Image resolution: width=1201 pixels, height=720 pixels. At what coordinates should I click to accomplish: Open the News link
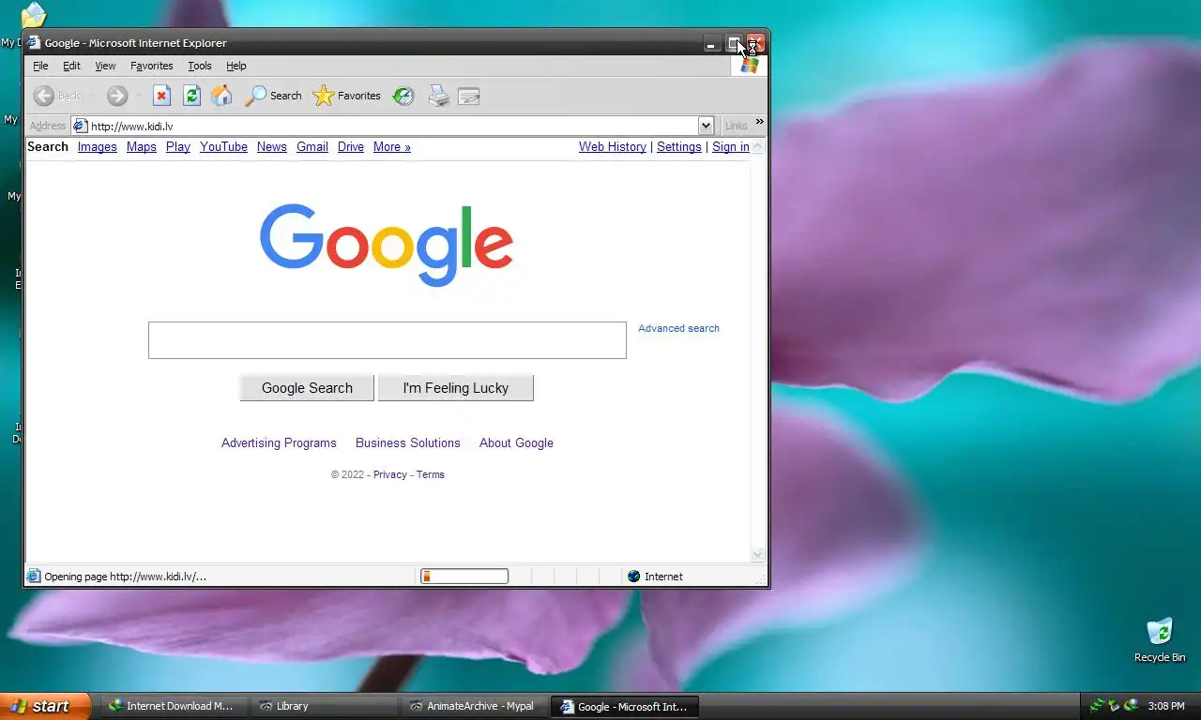click(272, 147)
